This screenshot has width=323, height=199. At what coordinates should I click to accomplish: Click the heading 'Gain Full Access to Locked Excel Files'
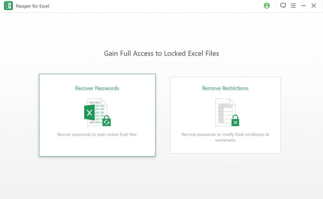coord(161,53)
